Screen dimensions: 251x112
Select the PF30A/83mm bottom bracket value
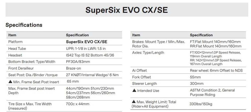point(78,62)
